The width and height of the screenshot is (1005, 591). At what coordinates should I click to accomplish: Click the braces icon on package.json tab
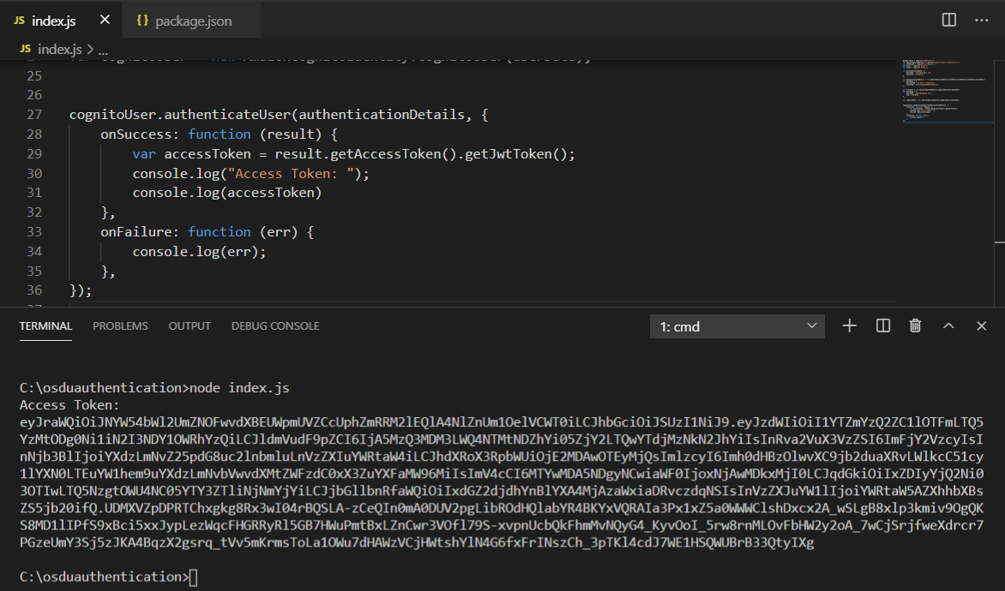point(142,21)
